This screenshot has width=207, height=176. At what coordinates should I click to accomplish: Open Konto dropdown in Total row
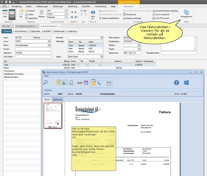coord(78,65)
